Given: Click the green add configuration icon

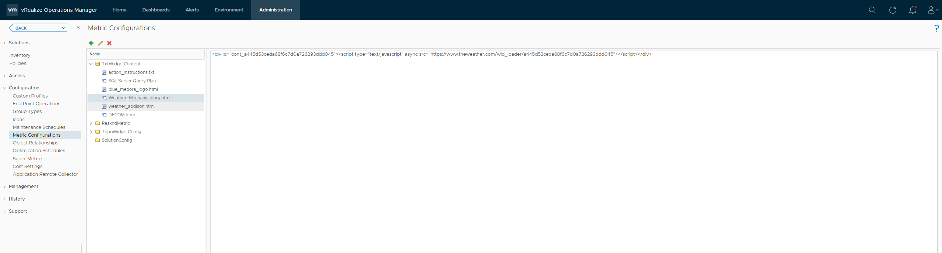Looking at the screenshot, I should (x=91, y=43).
